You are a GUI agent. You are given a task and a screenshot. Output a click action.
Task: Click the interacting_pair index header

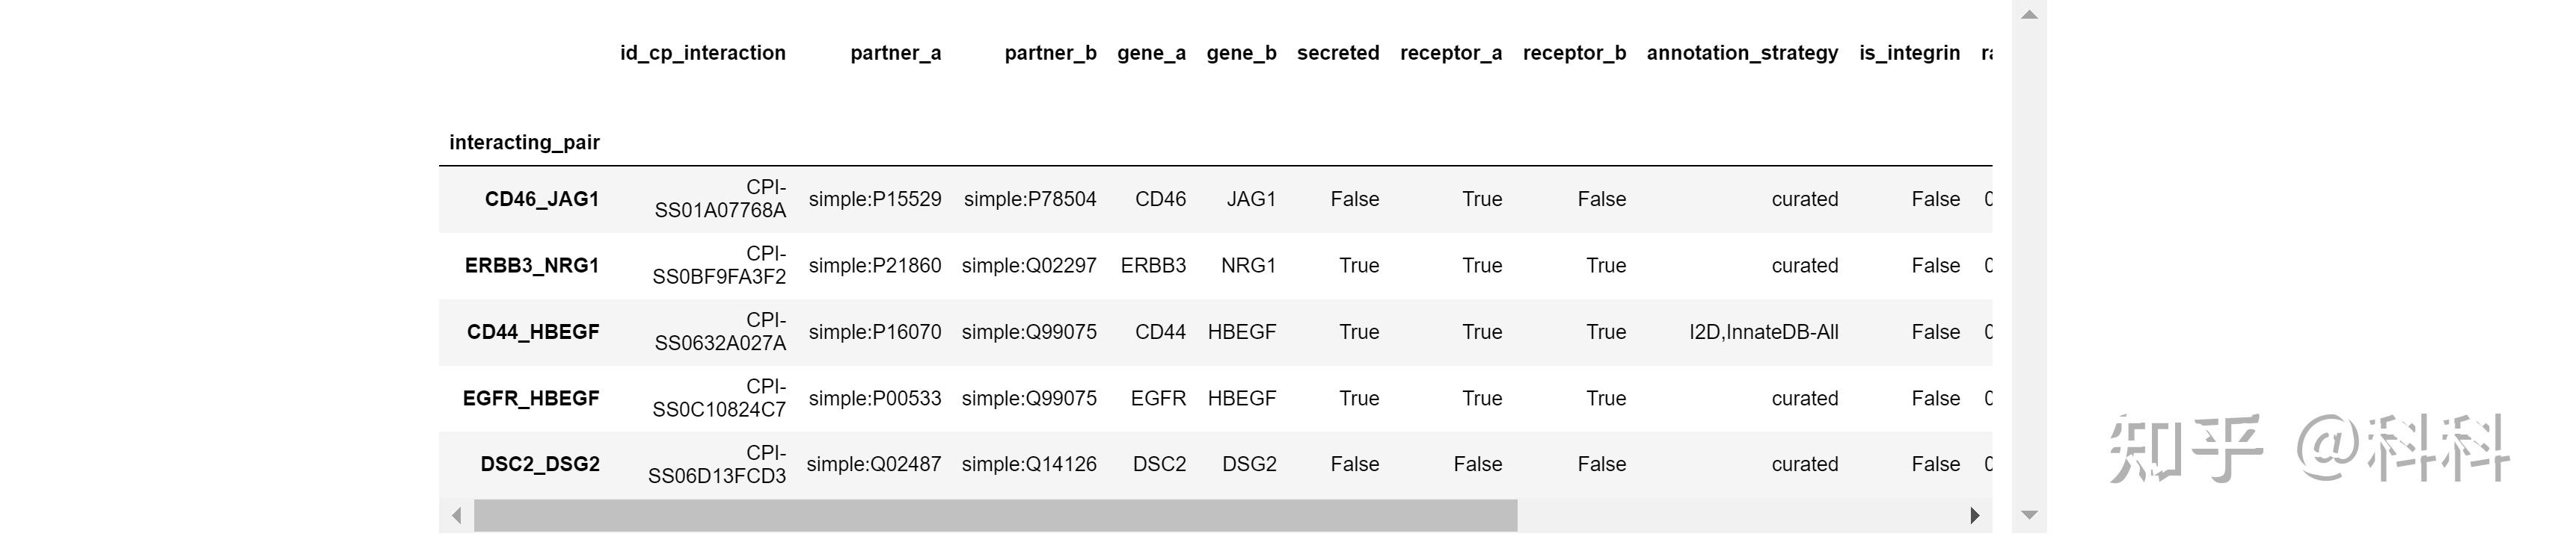click(x=524, y=143)
